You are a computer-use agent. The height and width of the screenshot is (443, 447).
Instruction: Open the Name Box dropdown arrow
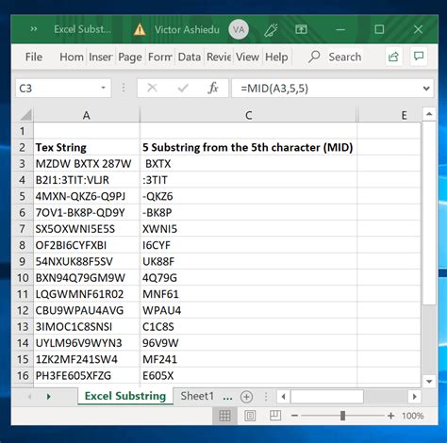tap(103, 88)
